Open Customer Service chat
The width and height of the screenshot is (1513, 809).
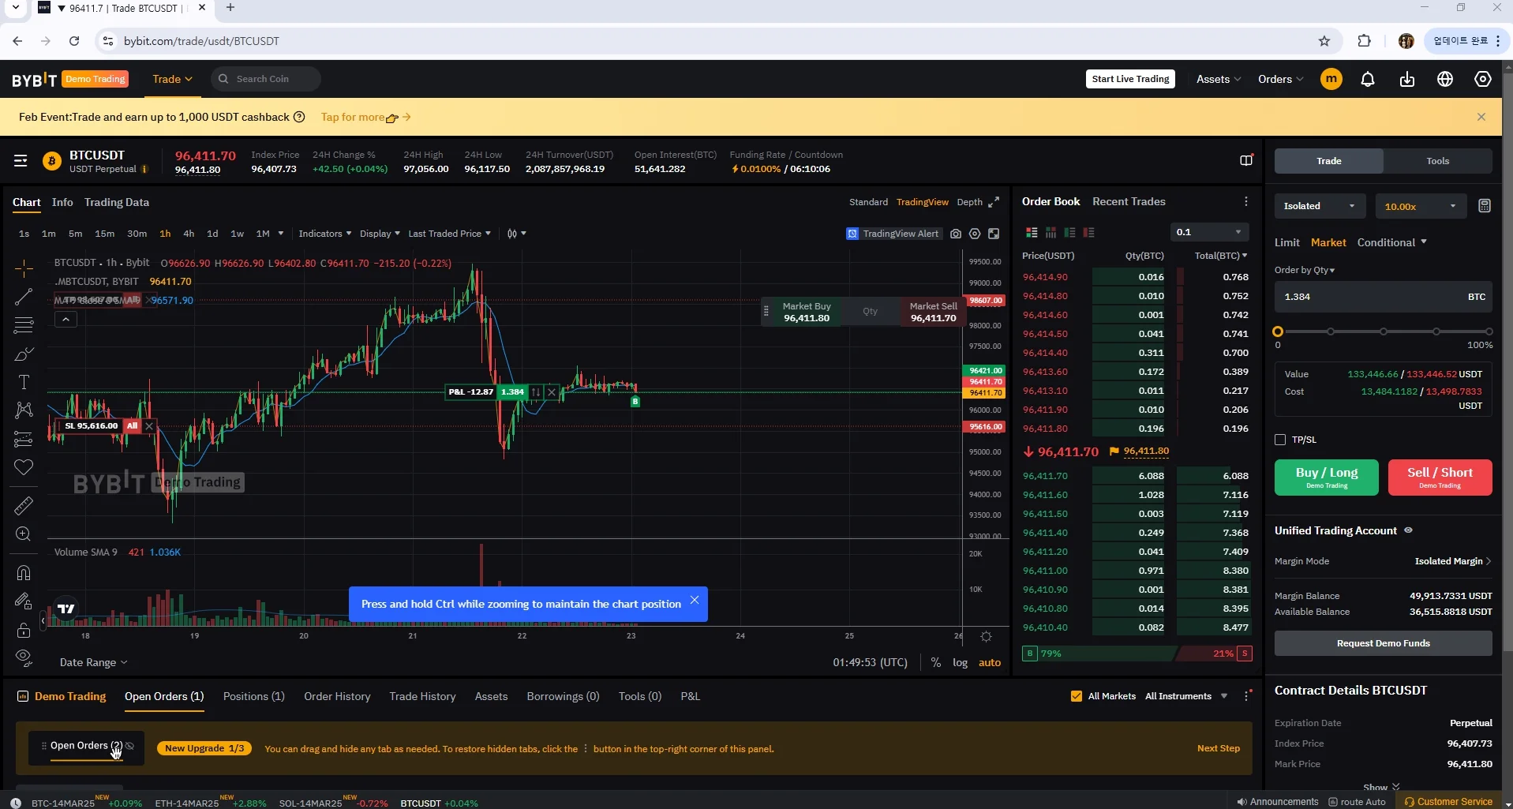coord(1448,801)
